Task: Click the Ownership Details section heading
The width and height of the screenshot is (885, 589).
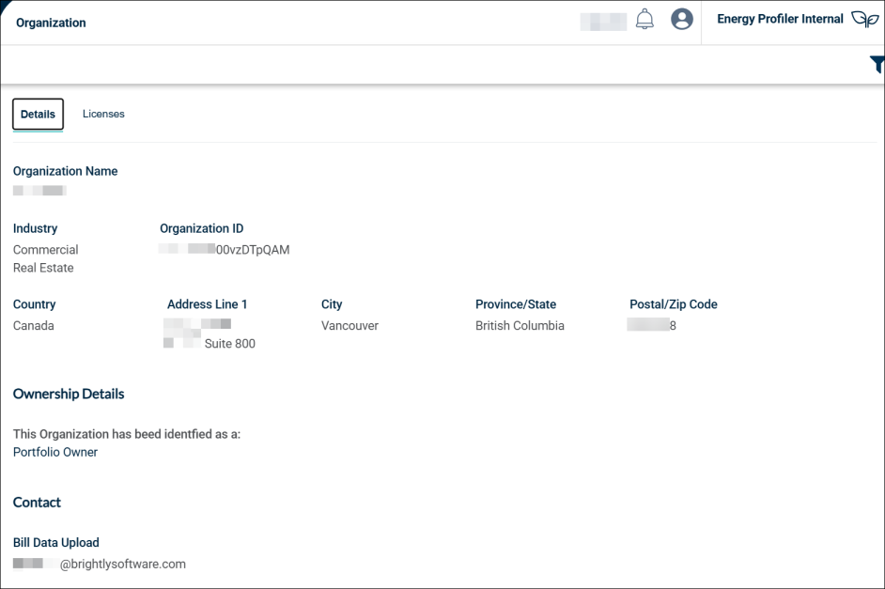Action: tap(68, 394)
